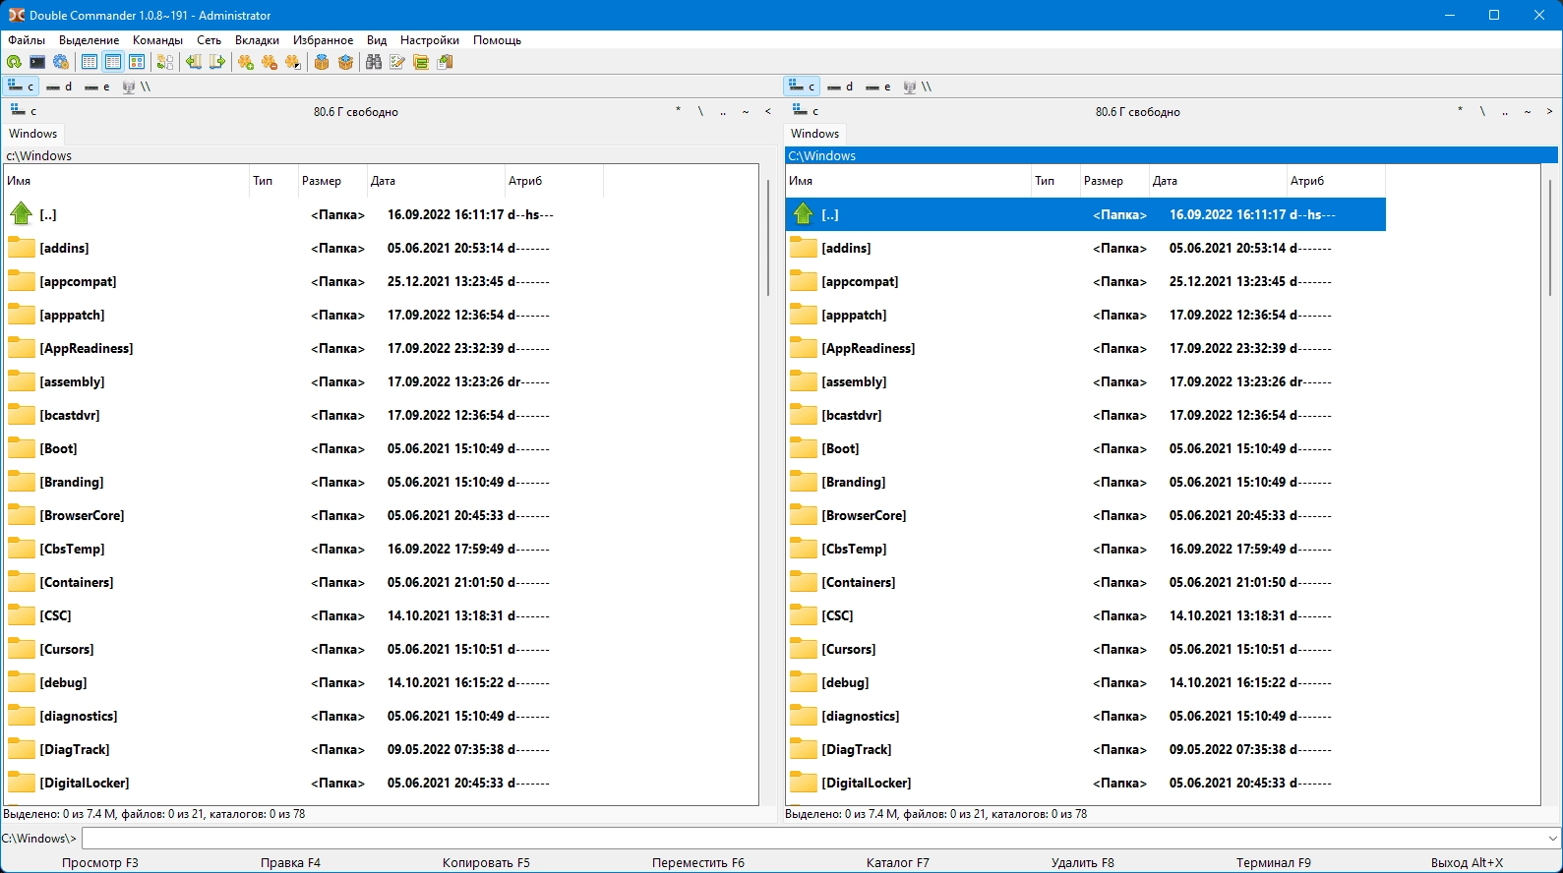The height and width of the screenshot is (873, 1563).
Task: Click Терминал F9 button
Action: pyautogui.click(x=1273, y=862)
